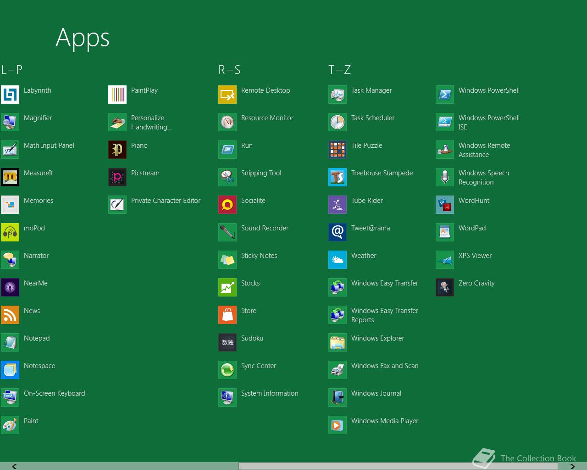
Task: Launch the PaintPlay app icon
Action: click(117, 95)
